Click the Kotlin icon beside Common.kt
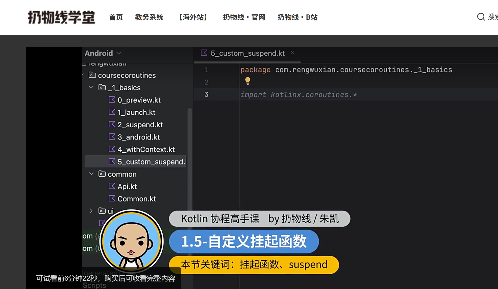 [112, 199]
